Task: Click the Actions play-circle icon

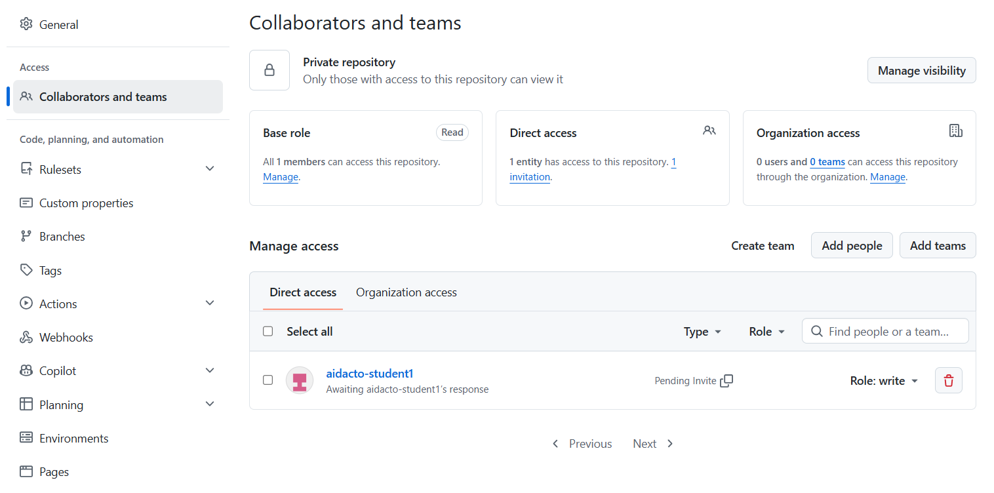Action: coord(26,304)
